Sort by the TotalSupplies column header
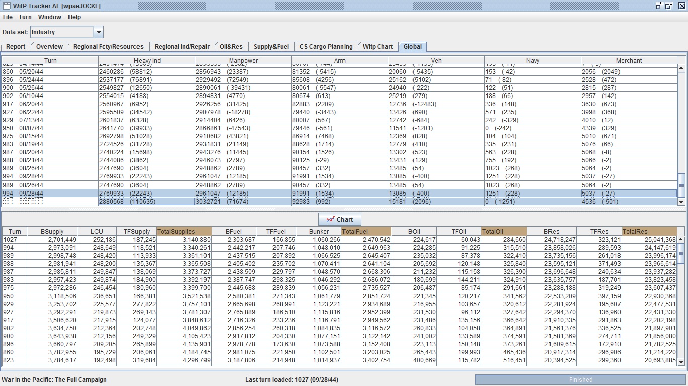The width and height of the screenshot is (688, 386). click(x=184, y=231)
